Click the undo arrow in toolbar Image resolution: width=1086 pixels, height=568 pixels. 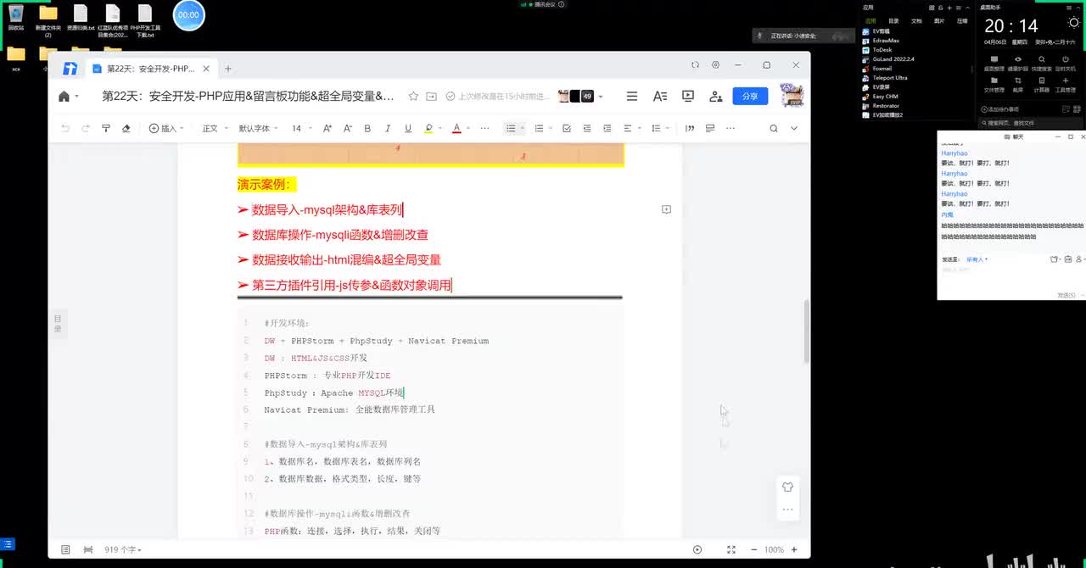click(x=65, y=128)
